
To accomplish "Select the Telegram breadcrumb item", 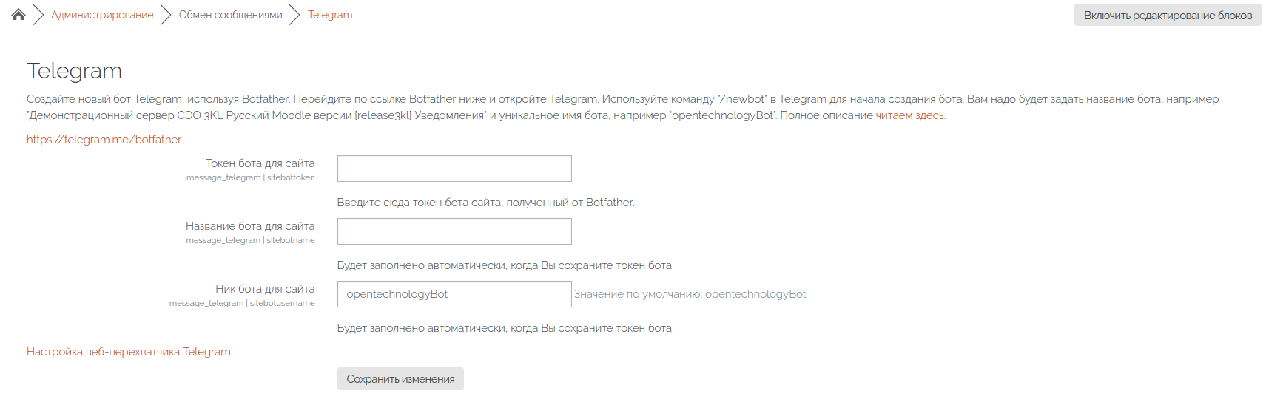I will coord(330,15).
